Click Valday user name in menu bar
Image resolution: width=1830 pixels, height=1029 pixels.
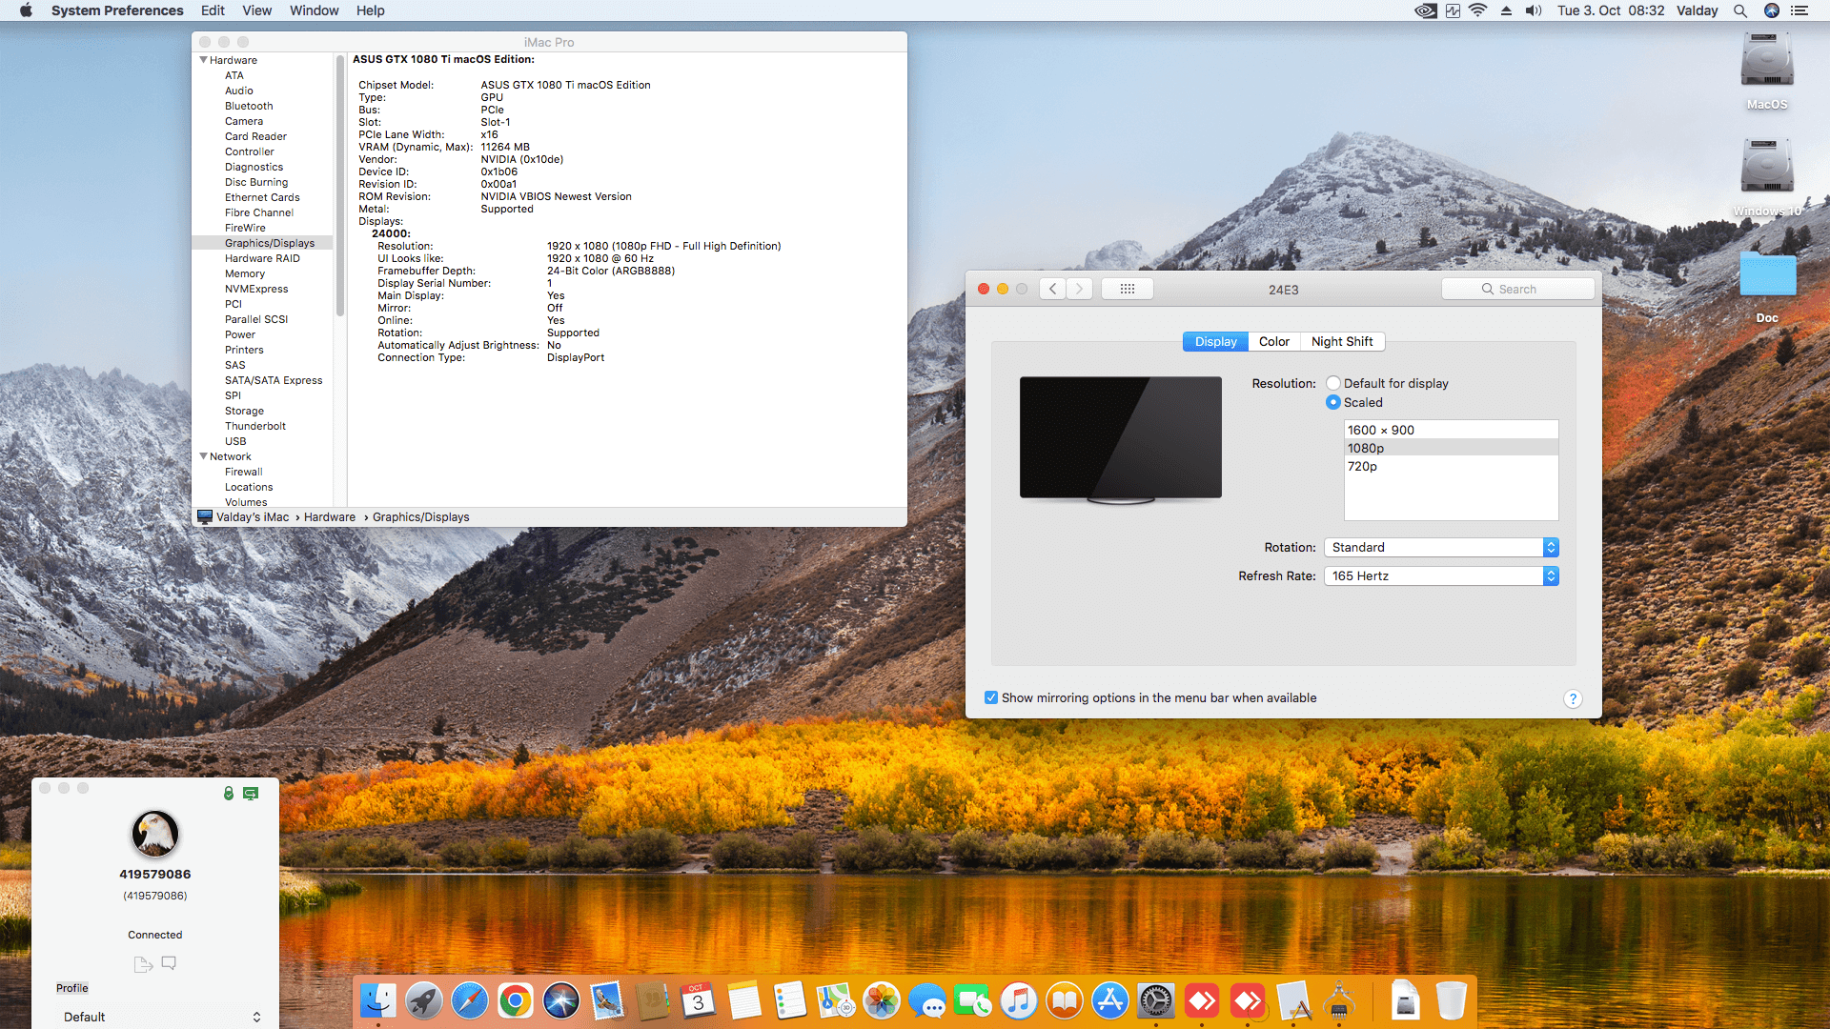point(1698,10)
